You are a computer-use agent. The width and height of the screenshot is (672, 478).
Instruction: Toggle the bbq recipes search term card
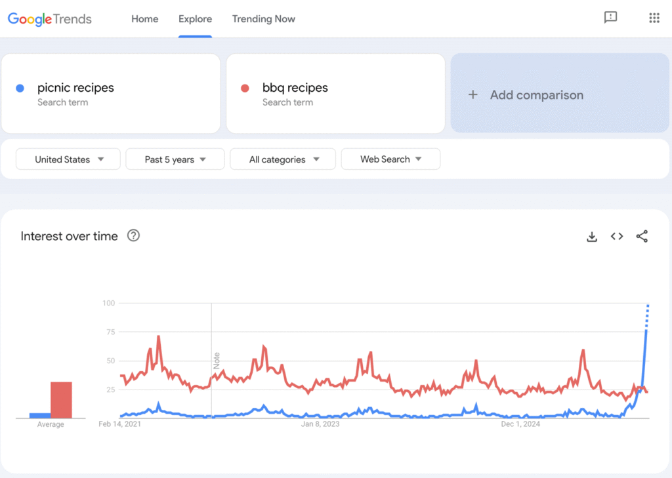(335, 93)
